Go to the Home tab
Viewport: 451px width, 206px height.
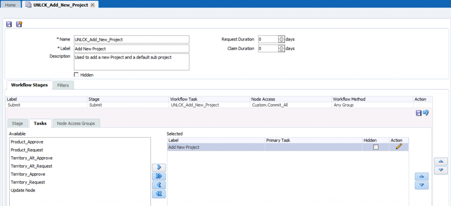coord(11,4)
